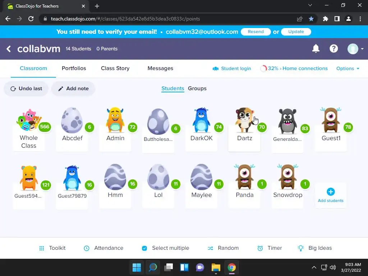368x276 pixels.
Task: Click the Resend email button
Action: [256, 32]
